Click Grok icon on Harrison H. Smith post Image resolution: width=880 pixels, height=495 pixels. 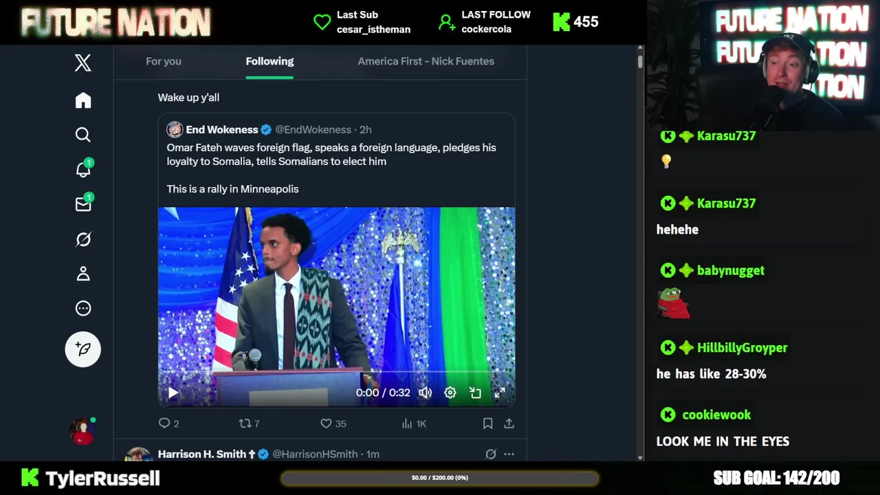pos(491,454)
